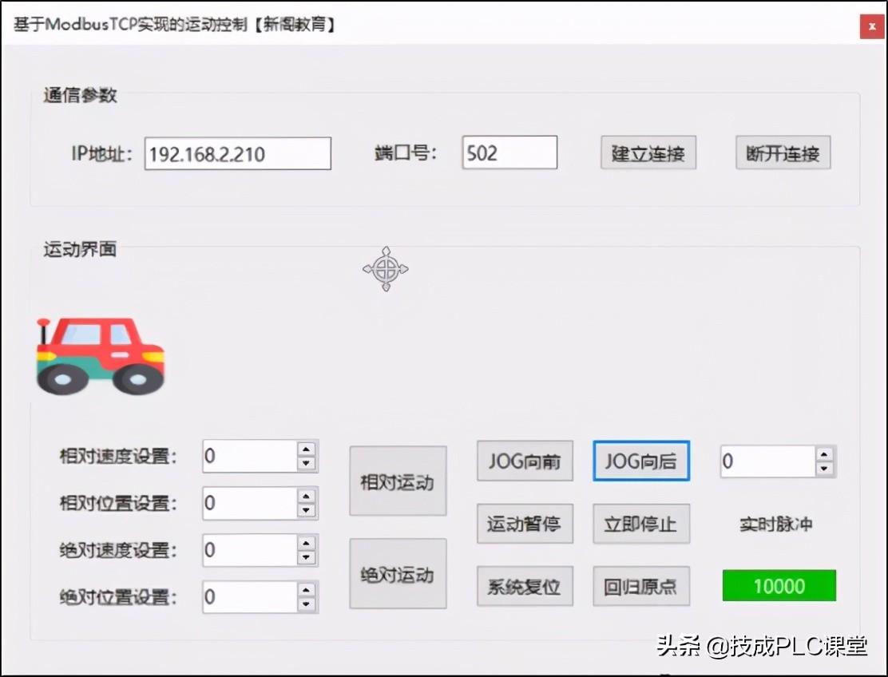The height and width of the screenshot is (677, 888).
Task: Increase 相对速度设置 with up arrow
Action: pyautogui.click(x=307, y=449)
